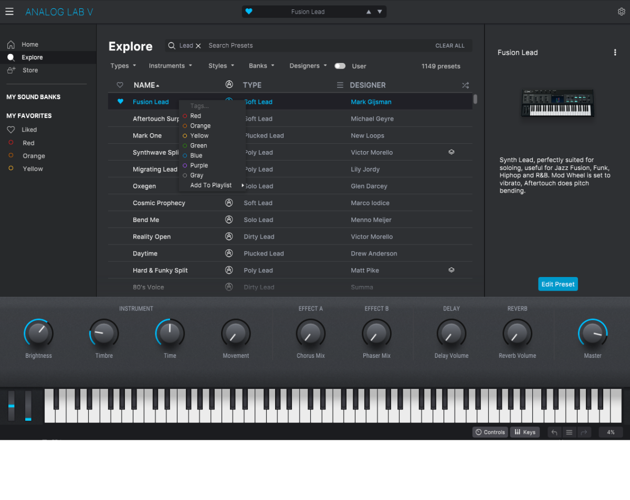Screen dimensions: 630x500
Task: Expand Add To Playlist submenu
Action: coord(212,186)
